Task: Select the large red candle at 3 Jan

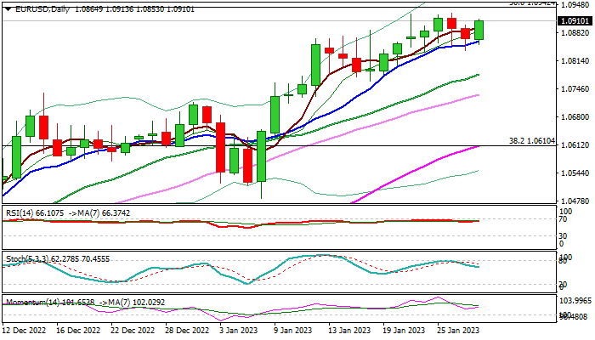Action: click(x=220, y=147)
